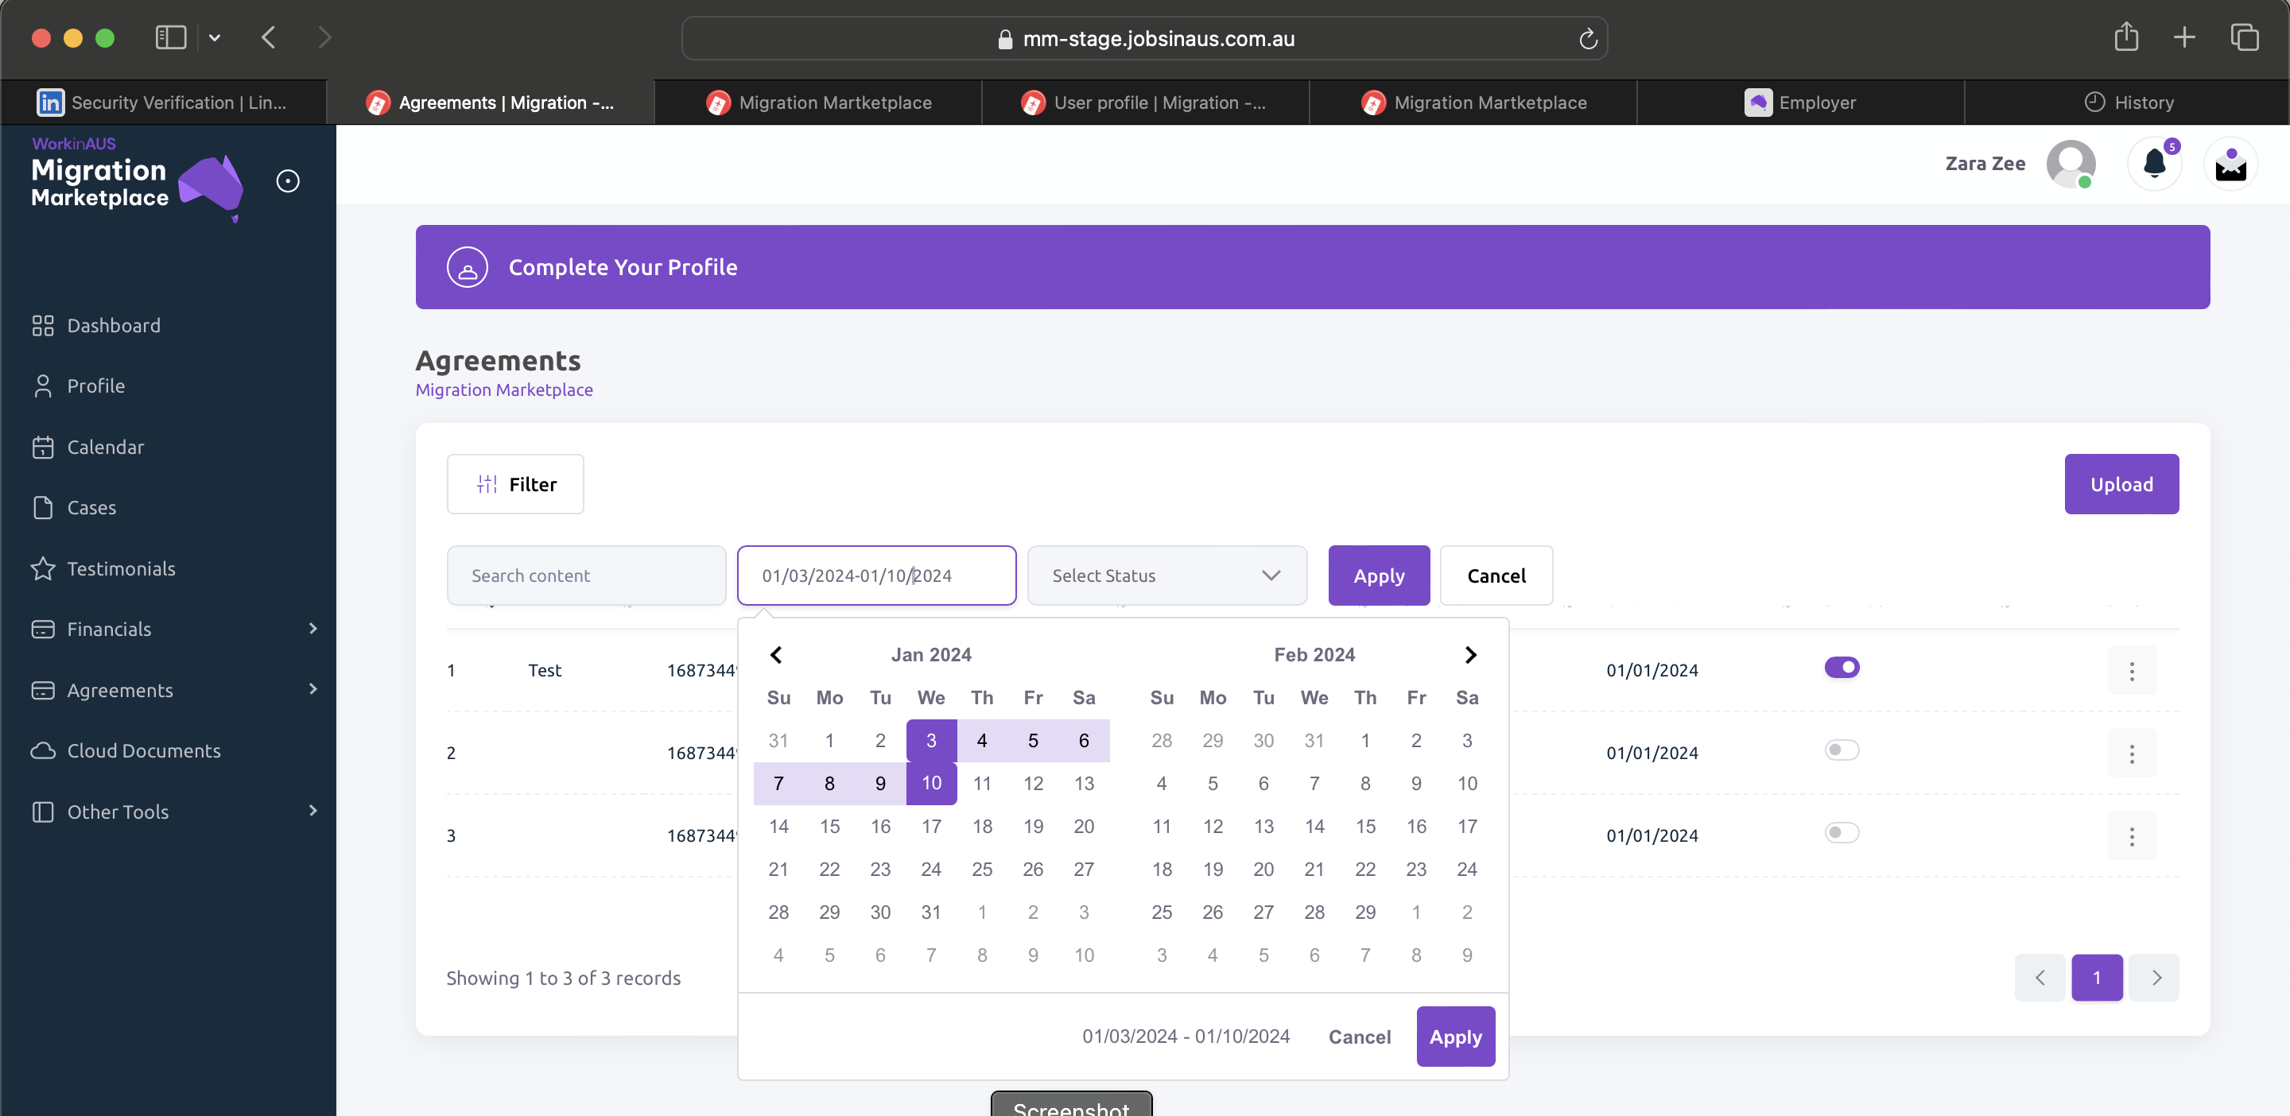2290x1116 pixels.
Task: Go to the next page of records
Action: coord(2155,978)
